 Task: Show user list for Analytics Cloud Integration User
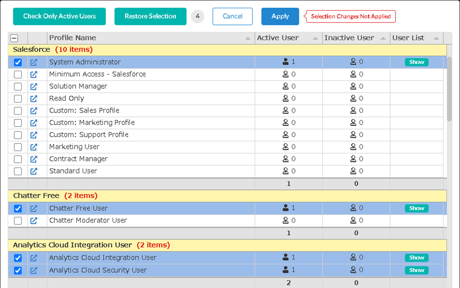click(x=417, y=257)
